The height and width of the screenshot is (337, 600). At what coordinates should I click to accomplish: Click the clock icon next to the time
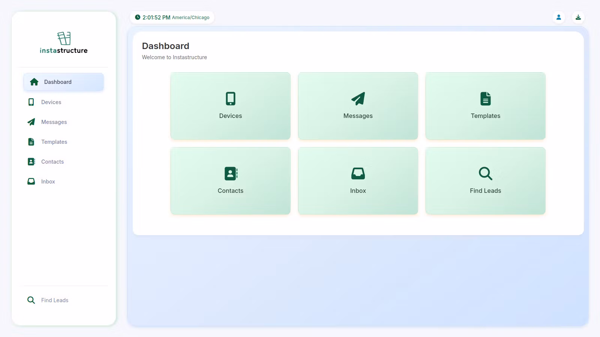click(x=138, y=17)
